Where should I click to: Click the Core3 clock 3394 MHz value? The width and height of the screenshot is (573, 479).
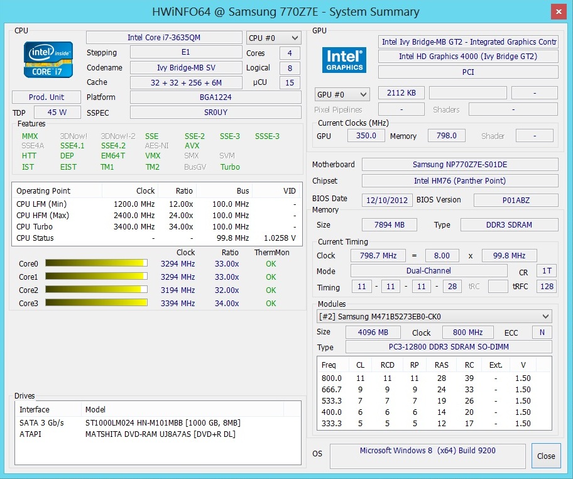(x=178, y=303)
